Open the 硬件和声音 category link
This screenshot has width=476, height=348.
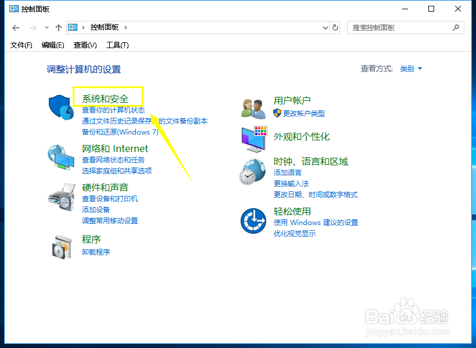tap(105, 187)
